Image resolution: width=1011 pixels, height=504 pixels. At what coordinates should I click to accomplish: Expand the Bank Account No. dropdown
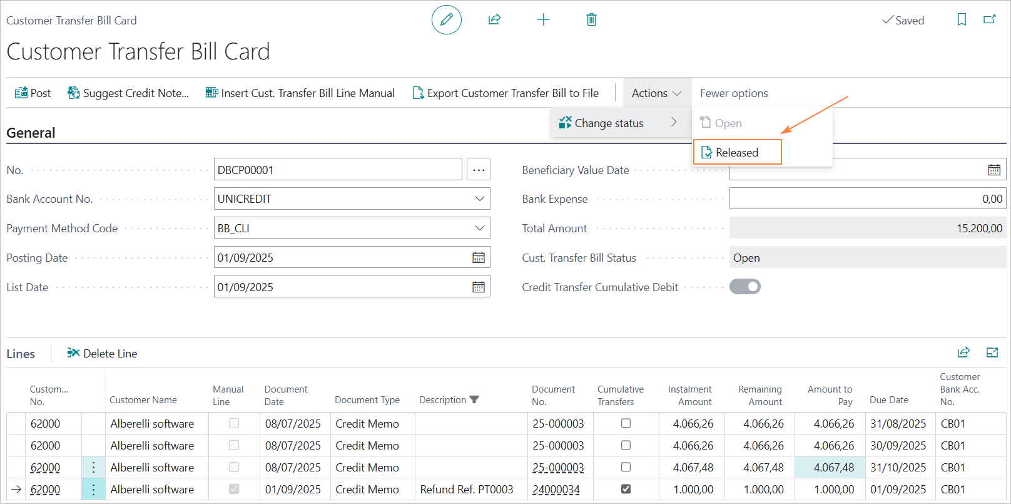479,199
